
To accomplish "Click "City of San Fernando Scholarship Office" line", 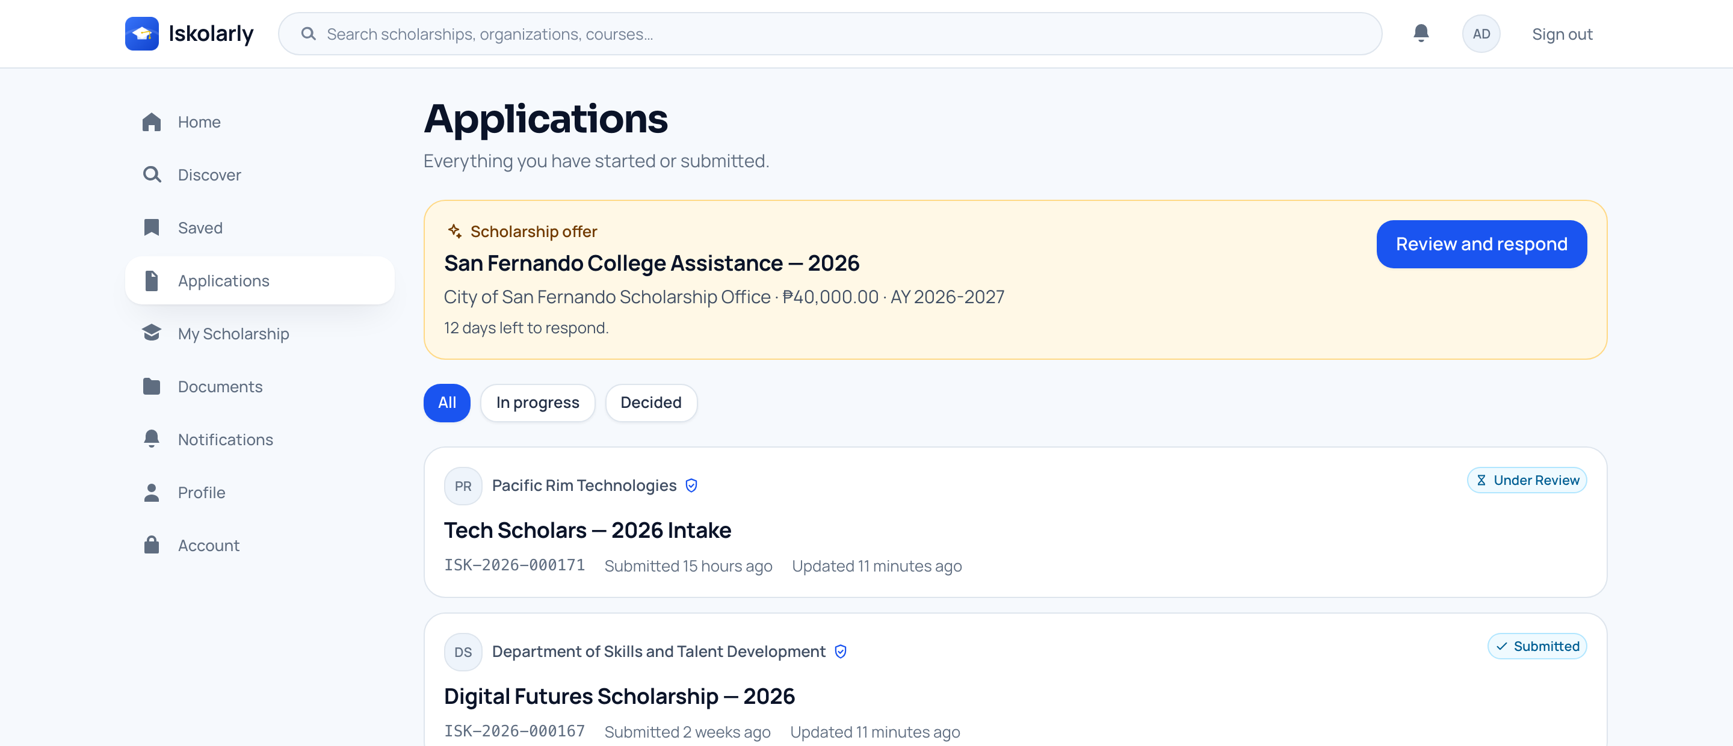I will (723, 297).
